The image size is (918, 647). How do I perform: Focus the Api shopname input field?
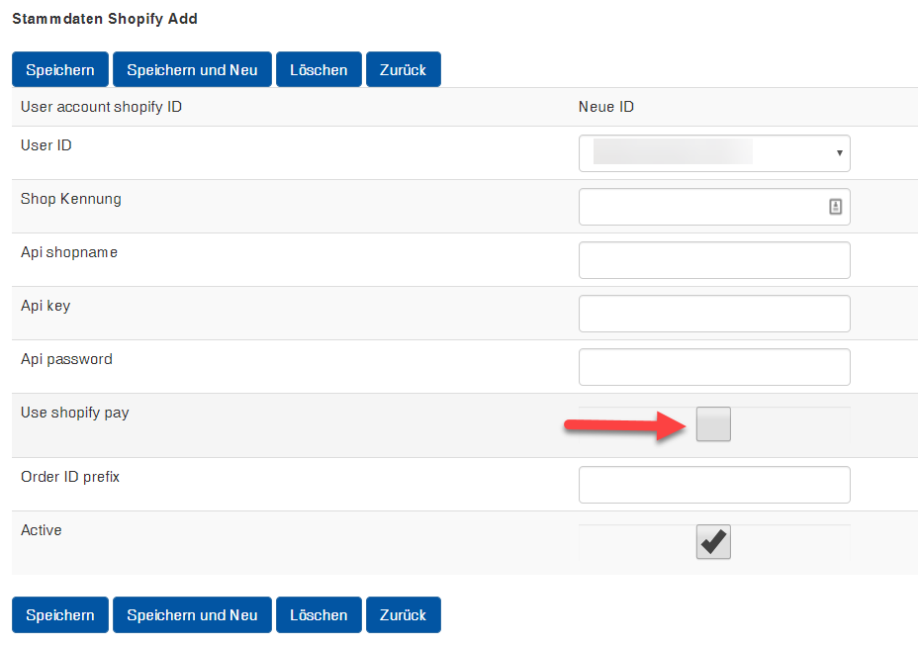click(714, 260)
